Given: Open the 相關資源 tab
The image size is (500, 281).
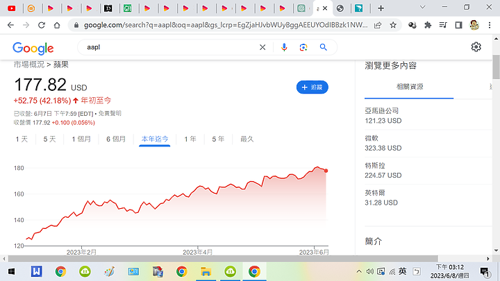Looking at the screenshot, I should click(x=410, y=87).
